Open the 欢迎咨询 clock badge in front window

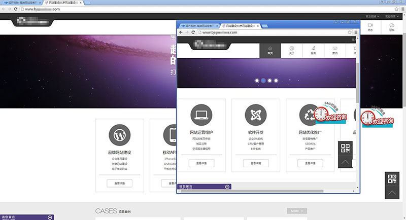point(330,114)
